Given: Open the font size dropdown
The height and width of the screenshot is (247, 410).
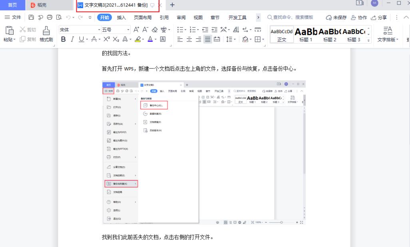Looking at the screenshot, I should point(128,30).
